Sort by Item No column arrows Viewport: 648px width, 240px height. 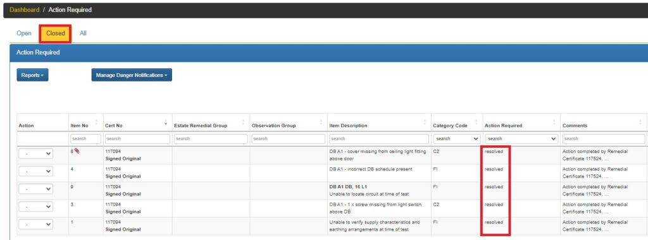click(97, 122)
